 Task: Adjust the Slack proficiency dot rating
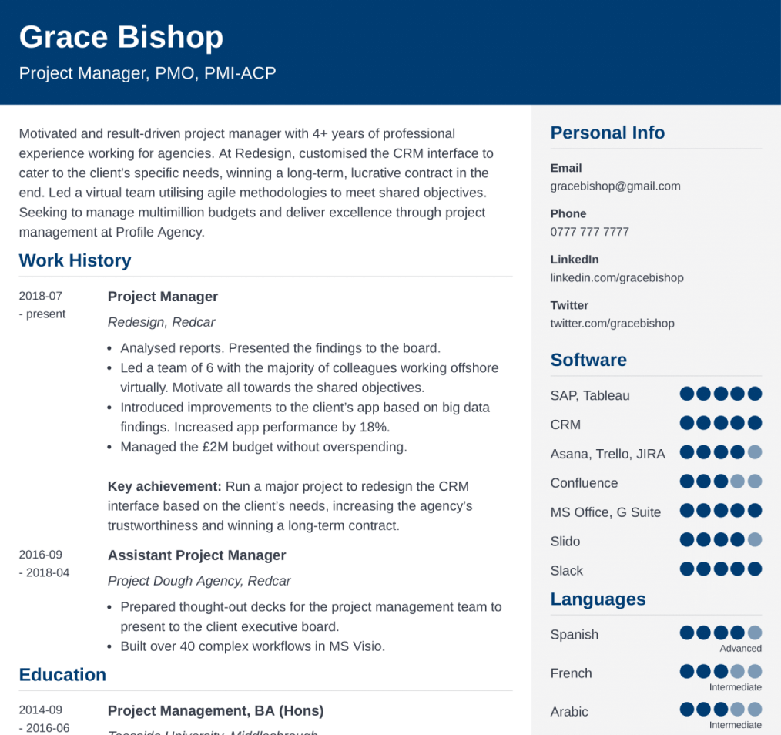tap(720, 569)
